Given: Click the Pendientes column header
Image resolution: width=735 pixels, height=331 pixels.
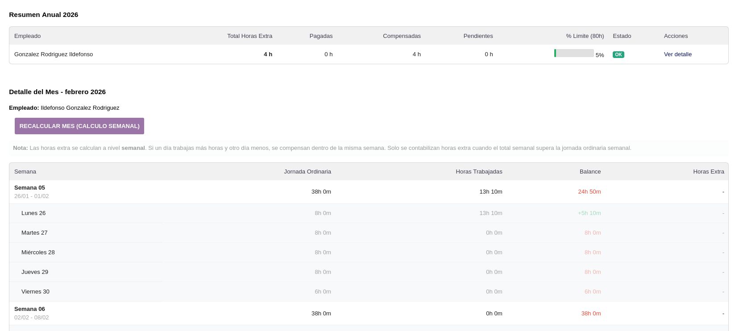Looking at the screenshot, I should (478, 36).
